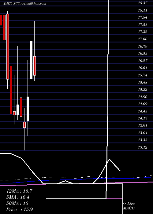Click the 17.84 price axis label
This screenshot has width=153, height=214.
[x=143, y=17]
